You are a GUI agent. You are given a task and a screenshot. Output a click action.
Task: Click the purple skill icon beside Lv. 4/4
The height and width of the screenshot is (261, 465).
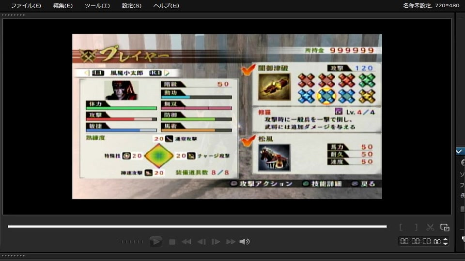(x=339, y=112)
